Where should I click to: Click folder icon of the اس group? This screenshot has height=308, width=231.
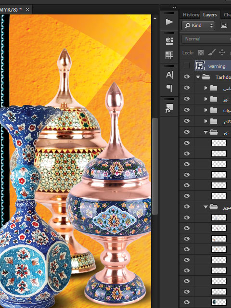[x=214, y=88]
